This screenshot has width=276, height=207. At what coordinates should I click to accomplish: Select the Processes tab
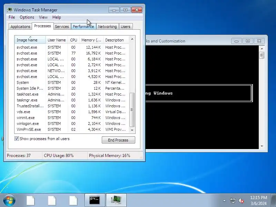42,26
